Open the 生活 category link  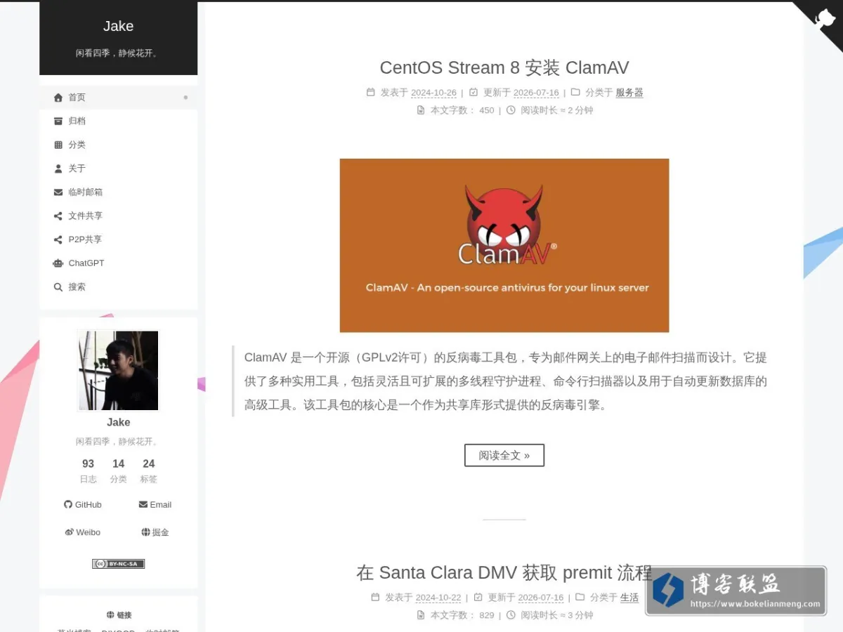click(629, 598)
